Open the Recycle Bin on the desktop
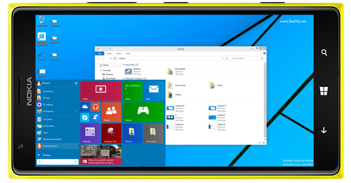 42,21
